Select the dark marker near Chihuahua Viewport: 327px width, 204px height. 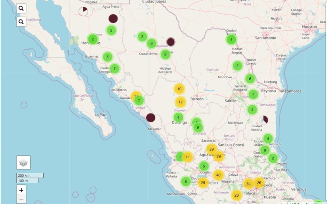point(171,42)
